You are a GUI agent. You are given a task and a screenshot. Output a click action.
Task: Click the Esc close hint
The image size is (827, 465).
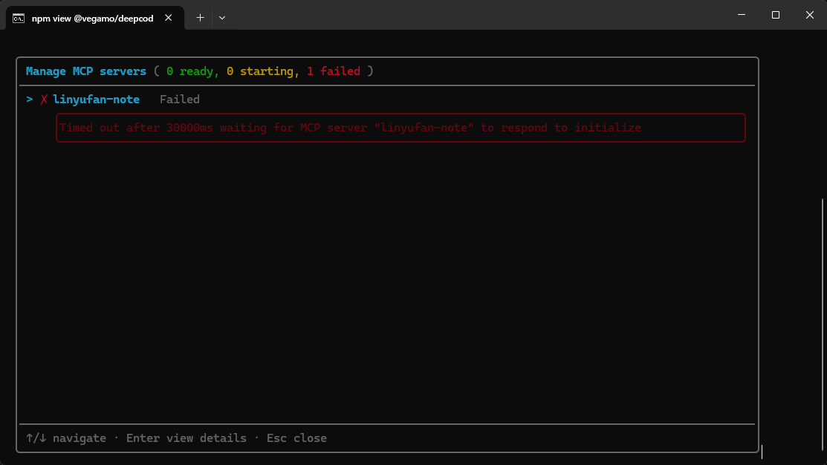(x=296, y=438)
